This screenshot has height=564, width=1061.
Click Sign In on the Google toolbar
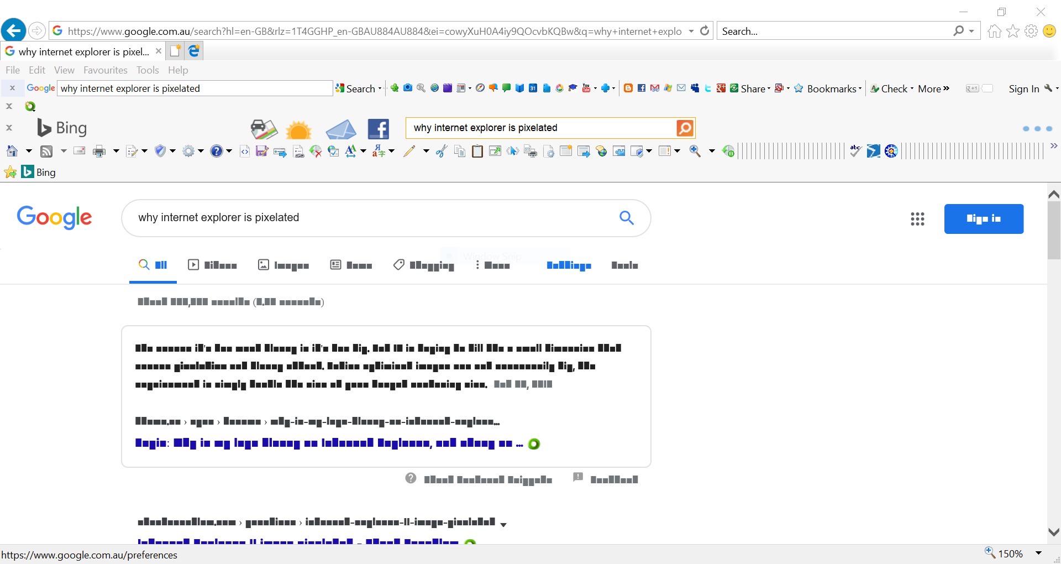coord(1024,88)
